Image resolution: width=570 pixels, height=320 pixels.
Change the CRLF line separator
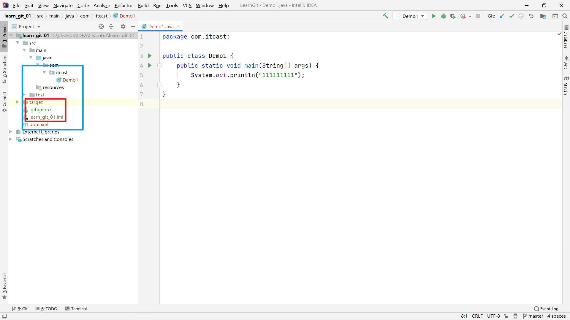(477, 316)
